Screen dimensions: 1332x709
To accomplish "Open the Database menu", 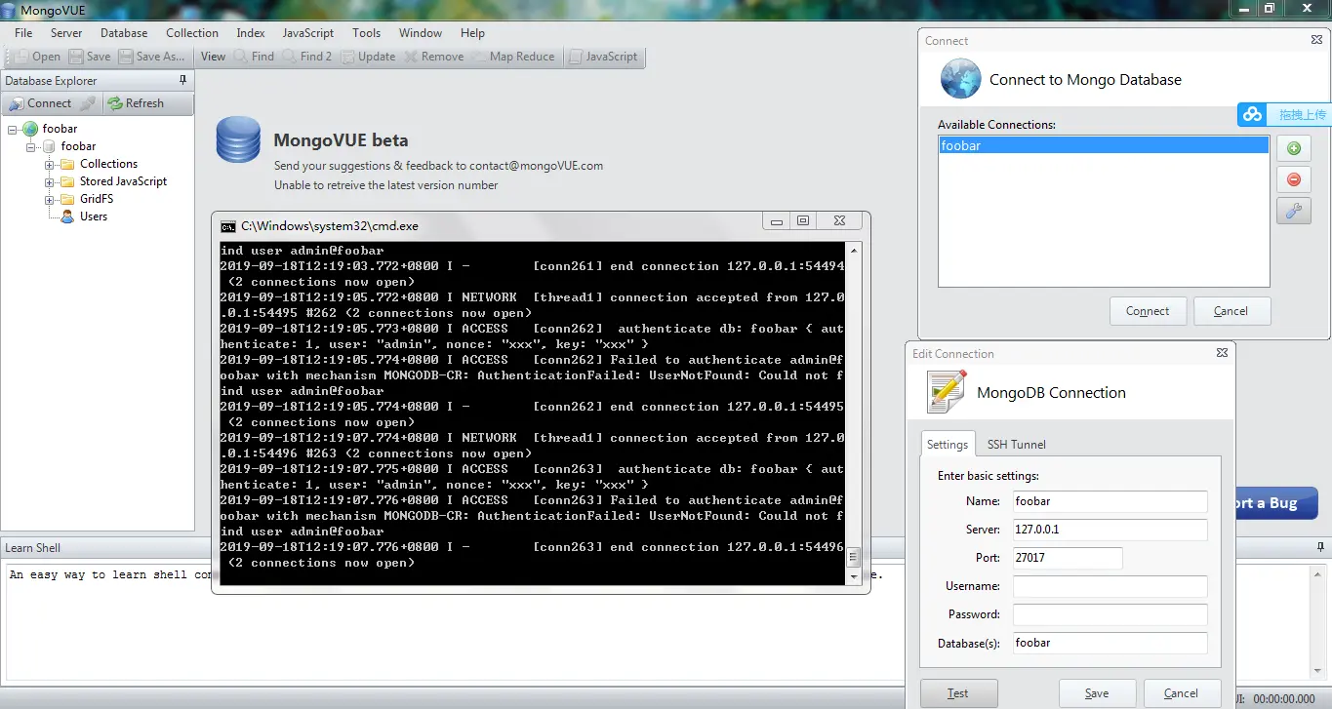I will (x=124, y=33).
